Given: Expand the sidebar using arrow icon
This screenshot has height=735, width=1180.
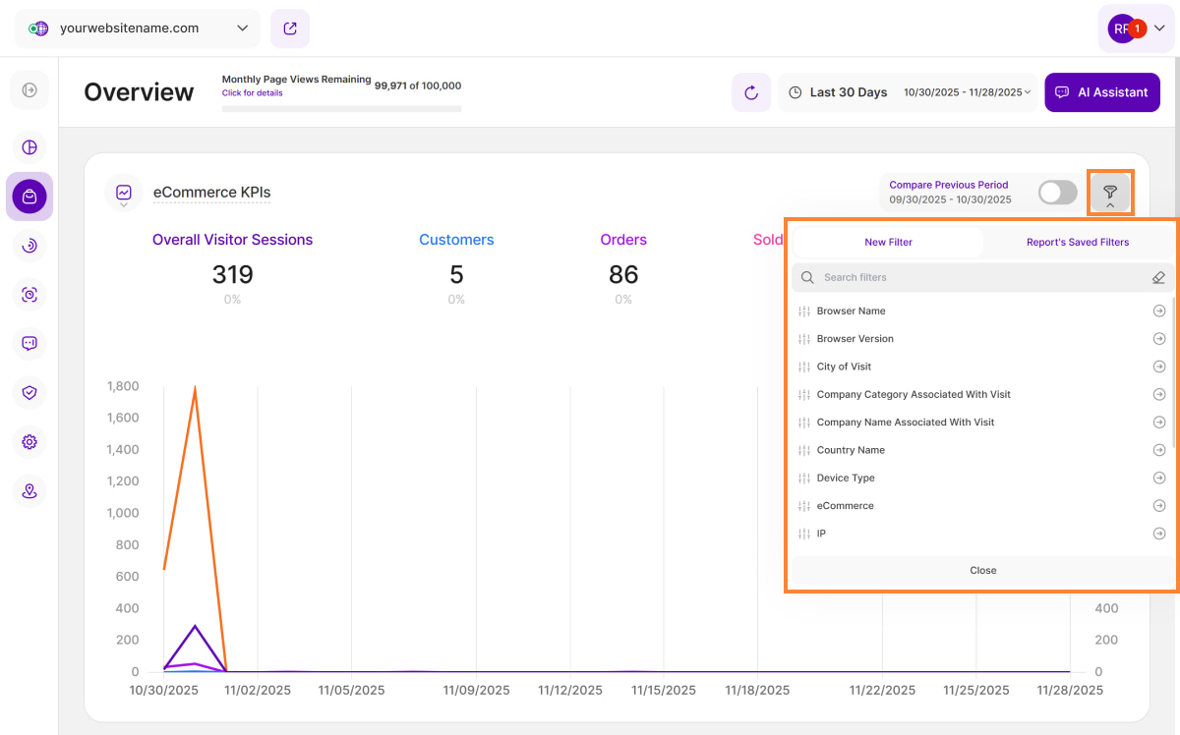Looking at the screenshot, I should click(29, 90).
